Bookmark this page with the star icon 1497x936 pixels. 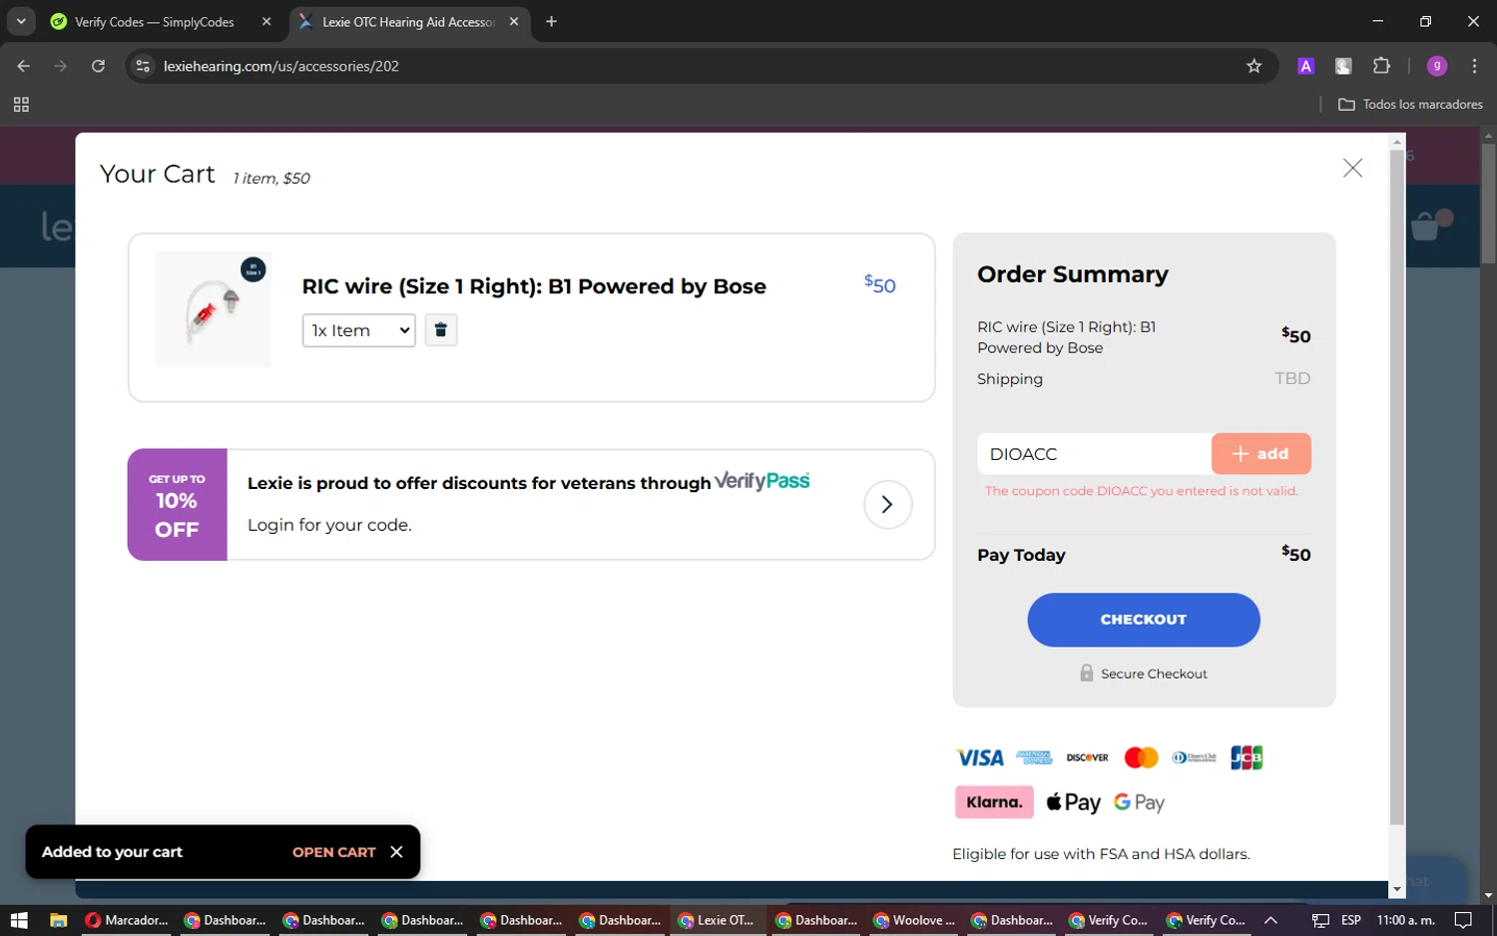point(1254,66)
